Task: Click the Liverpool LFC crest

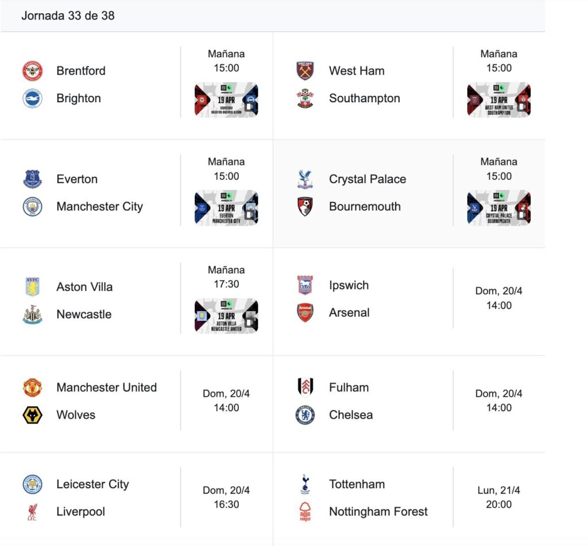Action: (33, 512)
